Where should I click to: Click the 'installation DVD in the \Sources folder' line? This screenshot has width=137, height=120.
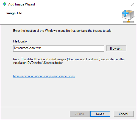(38, 63)
